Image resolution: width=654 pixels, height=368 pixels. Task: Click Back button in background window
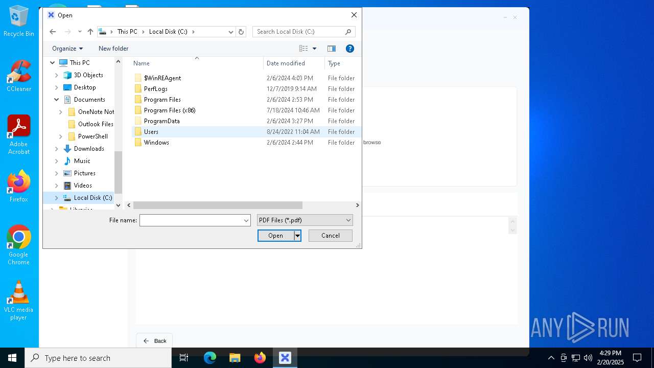pos(154,341)
